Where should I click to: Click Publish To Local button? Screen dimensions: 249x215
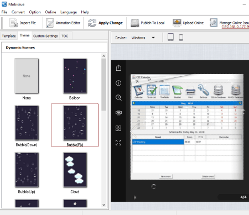tap(147, 23)
